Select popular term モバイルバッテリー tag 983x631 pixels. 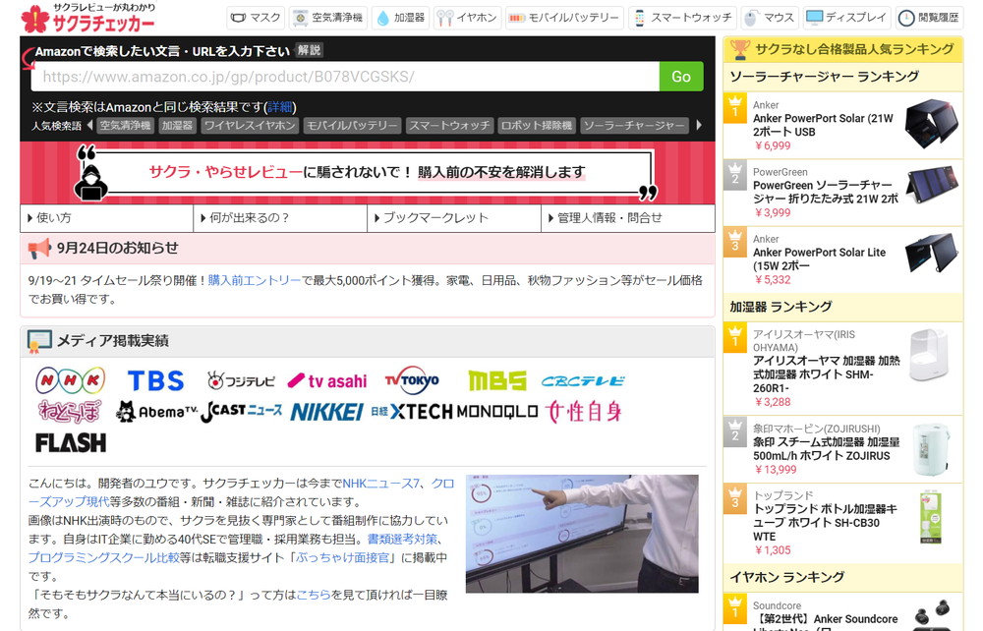[352, 126]
